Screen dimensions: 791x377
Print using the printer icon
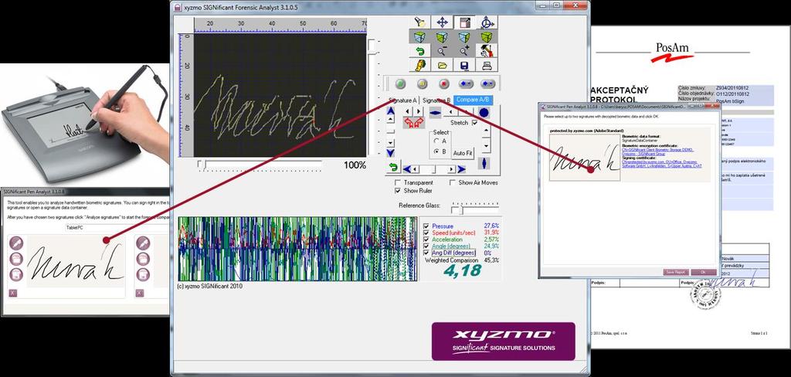(x=487, y=65)
